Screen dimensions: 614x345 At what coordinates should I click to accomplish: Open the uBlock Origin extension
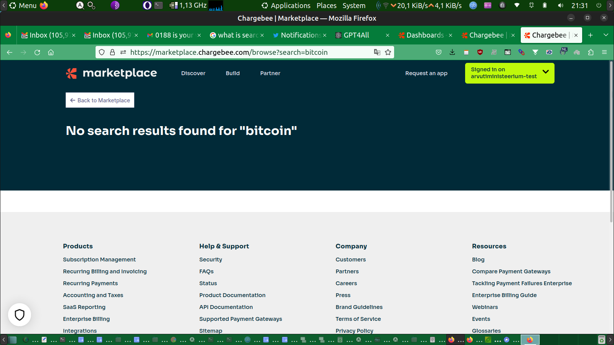coord(480,52)
